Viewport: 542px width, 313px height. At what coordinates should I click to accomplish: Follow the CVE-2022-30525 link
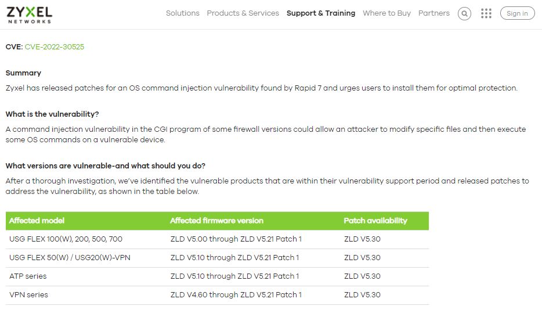pos(55,46)
